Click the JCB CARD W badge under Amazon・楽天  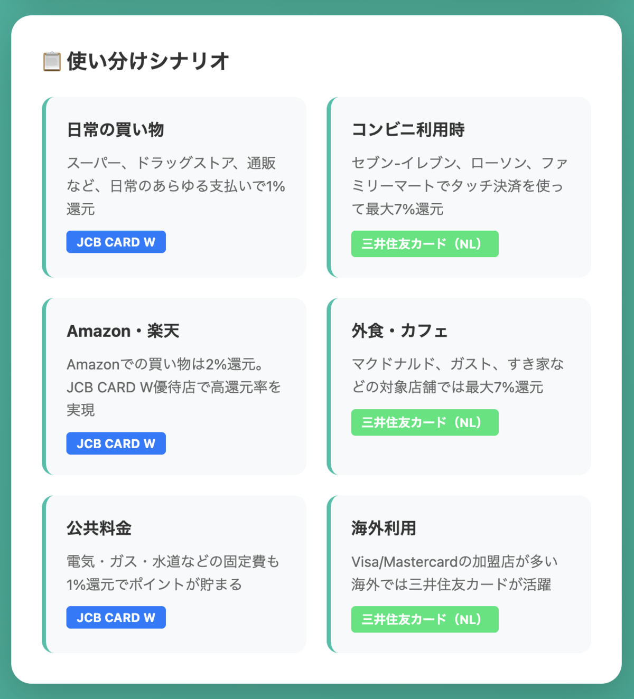click(116, 443)
